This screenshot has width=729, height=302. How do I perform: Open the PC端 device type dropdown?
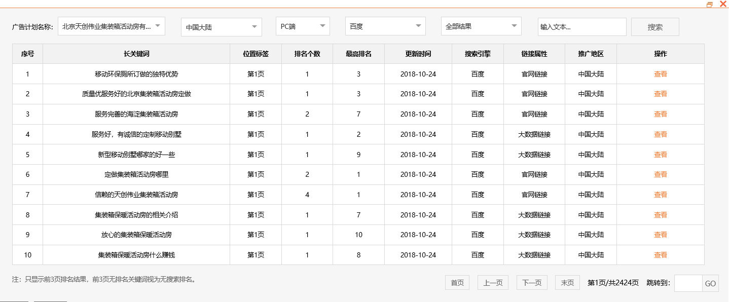click(302, 26)
